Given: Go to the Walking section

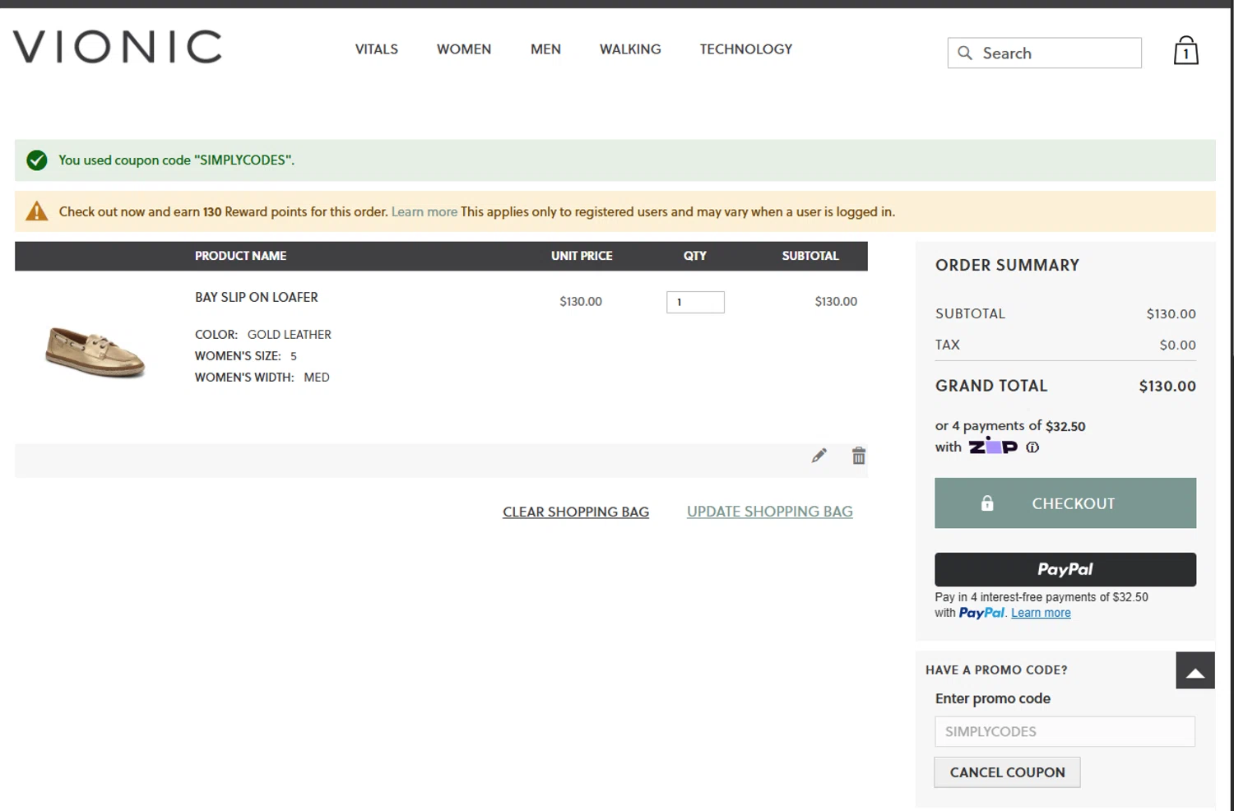Looking at the screenshot, I should point(630,49).
